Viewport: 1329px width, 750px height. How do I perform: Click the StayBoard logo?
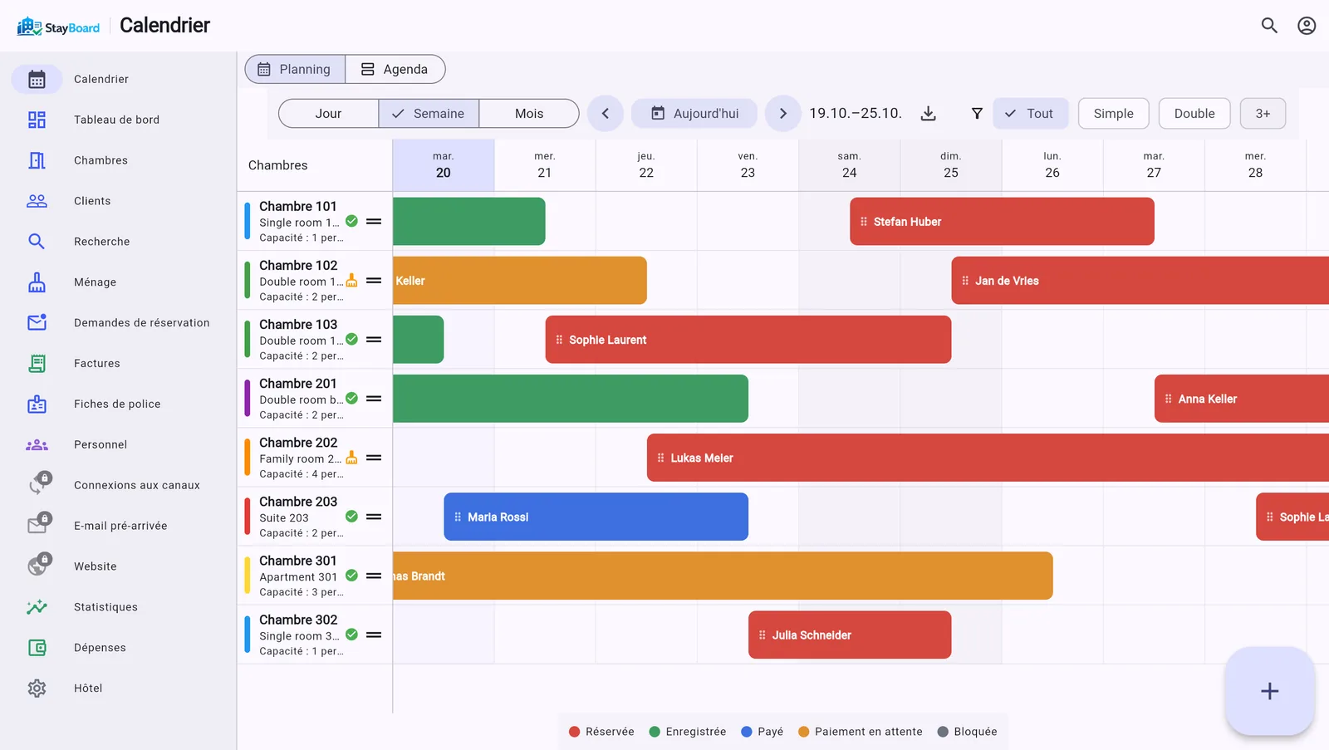coord(58,27)
